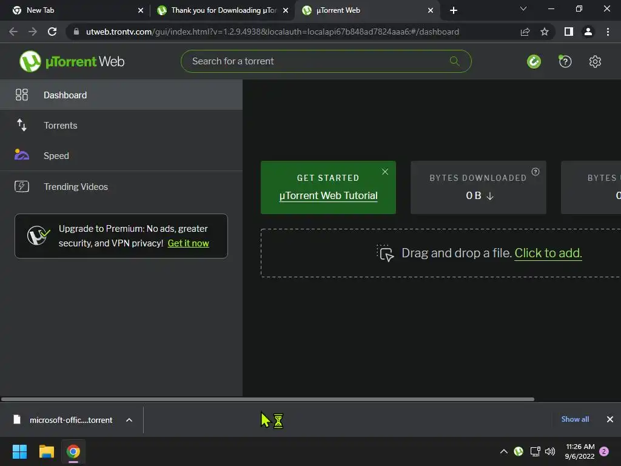621x466 pixels.
Task: Click the Trending Videos icon
Action: (x=22, y=186)
